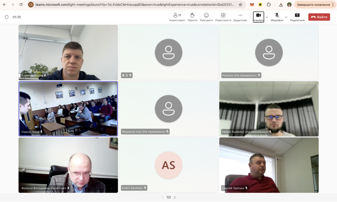
Task: Bookmark this page with the star
Action: point(241,5)
